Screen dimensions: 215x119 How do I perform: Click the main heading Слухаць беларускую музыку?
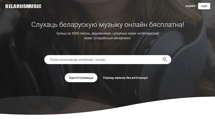point(107,25)
